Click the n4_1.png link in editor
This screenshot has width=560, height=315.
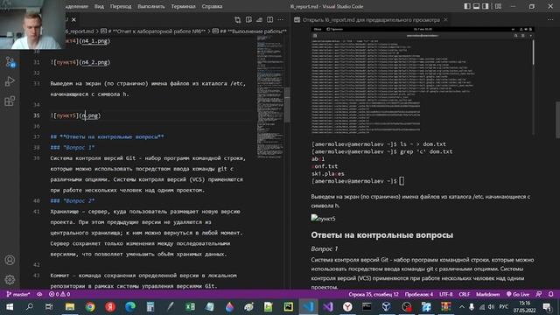click(x=94, y=41)
